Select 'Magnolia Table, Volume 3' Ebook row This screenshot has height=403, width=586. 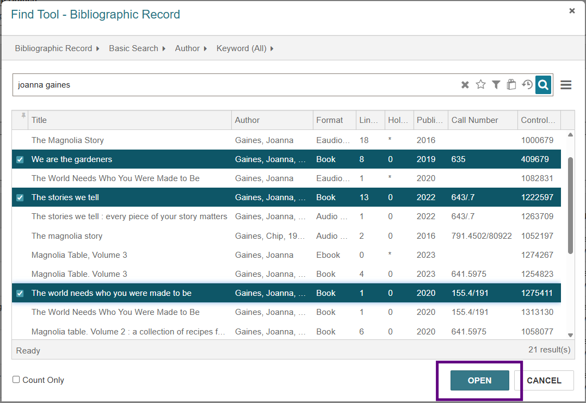[286, 255]
